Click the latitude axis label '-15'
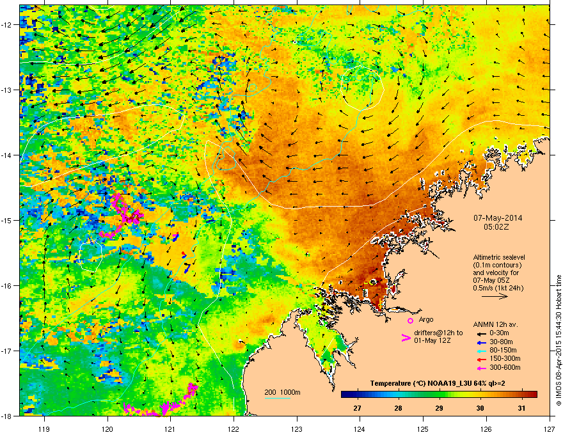 click(x=7, y=220)
